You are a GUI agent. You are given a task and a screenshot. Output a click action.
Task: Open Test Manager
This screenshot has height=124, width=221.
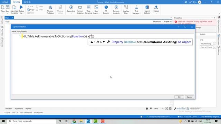point(136,10)
